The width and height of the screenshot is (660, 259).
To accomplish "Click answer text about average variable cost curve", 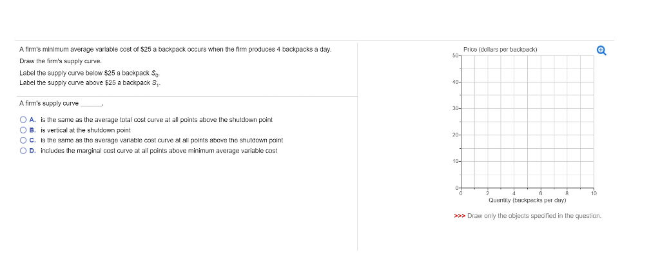I will pos(161,140).
